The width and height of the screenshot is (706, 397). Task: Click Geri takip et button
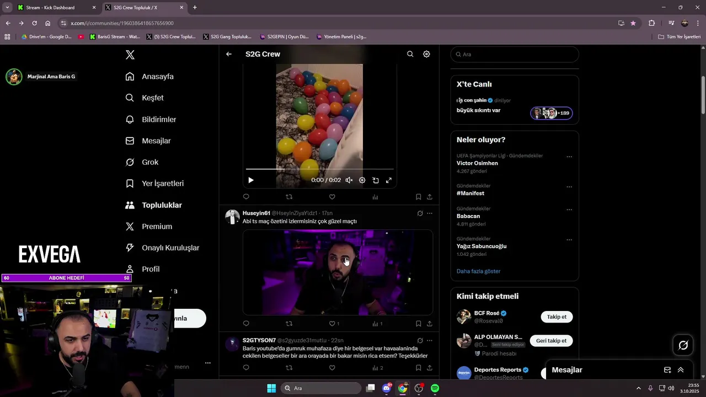pyautogui.click(x=551, y=340)
